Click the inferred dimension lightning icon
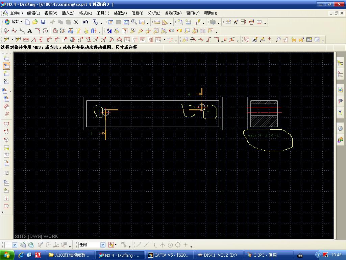This screenshot has width=346, height=260. tap(6, 40)
